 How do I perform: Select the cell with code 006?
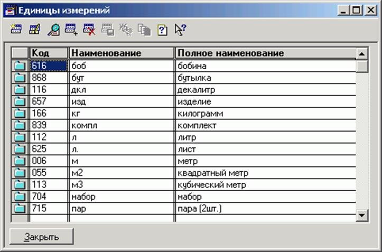click(x=49, y=161)
